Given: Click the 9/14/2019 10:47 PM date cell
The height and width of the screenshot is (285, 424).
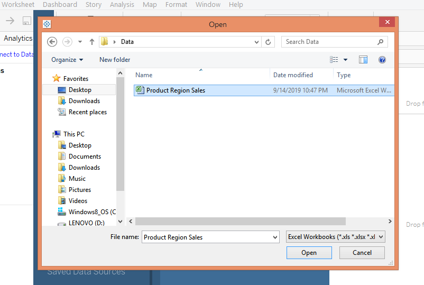Looking at the screenshot, I should (300, 90).
